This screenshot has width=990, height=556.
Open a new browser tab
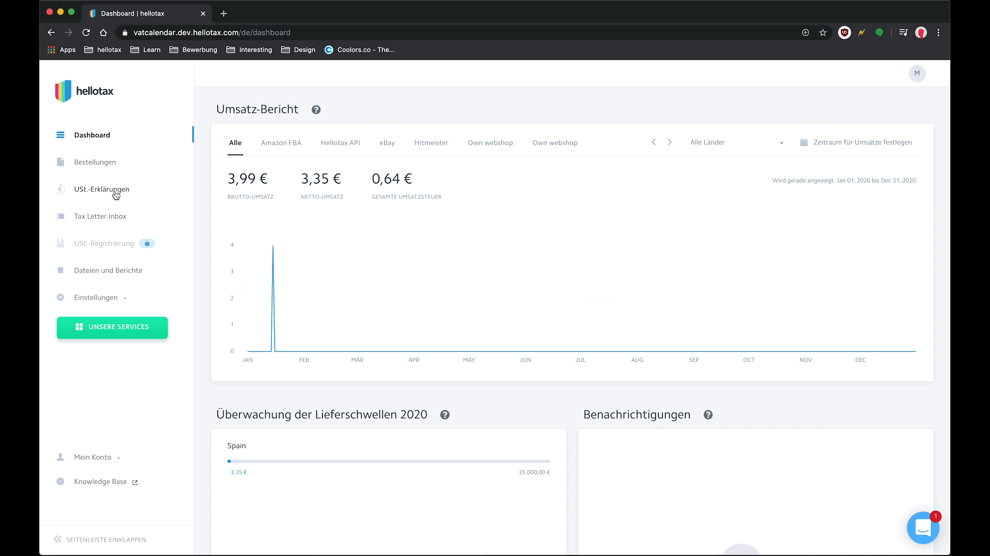223,13
